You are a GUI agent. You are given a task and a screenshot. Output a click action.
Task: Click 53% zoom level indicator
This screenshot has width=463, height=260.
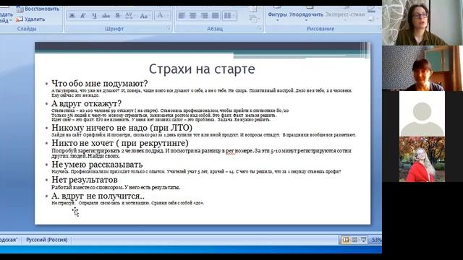[x=376, y=240]
